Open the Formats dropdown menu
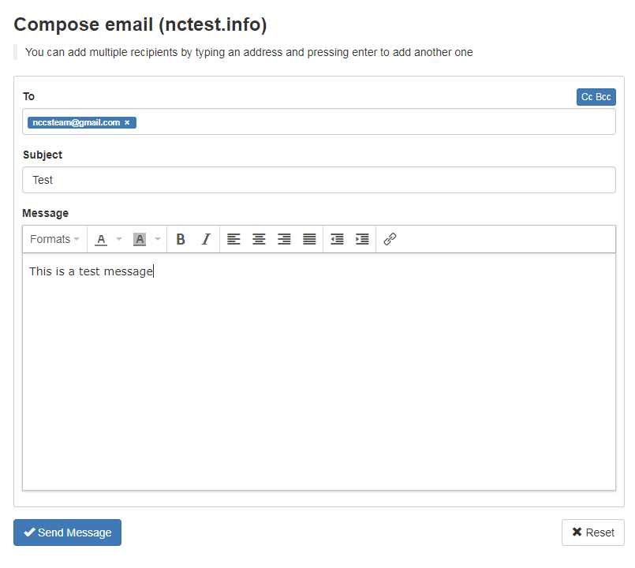This screenshot has width=635, height=568. point(54,239)
